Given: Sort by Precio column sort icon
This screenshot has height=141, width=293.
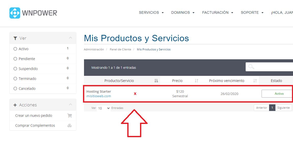Looking at the screenshot, I should pyautogui.click(x=196, y=81).
